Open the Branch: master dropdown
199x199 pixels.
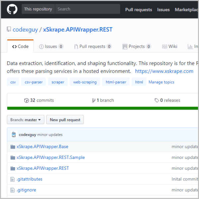click(26, 119)
